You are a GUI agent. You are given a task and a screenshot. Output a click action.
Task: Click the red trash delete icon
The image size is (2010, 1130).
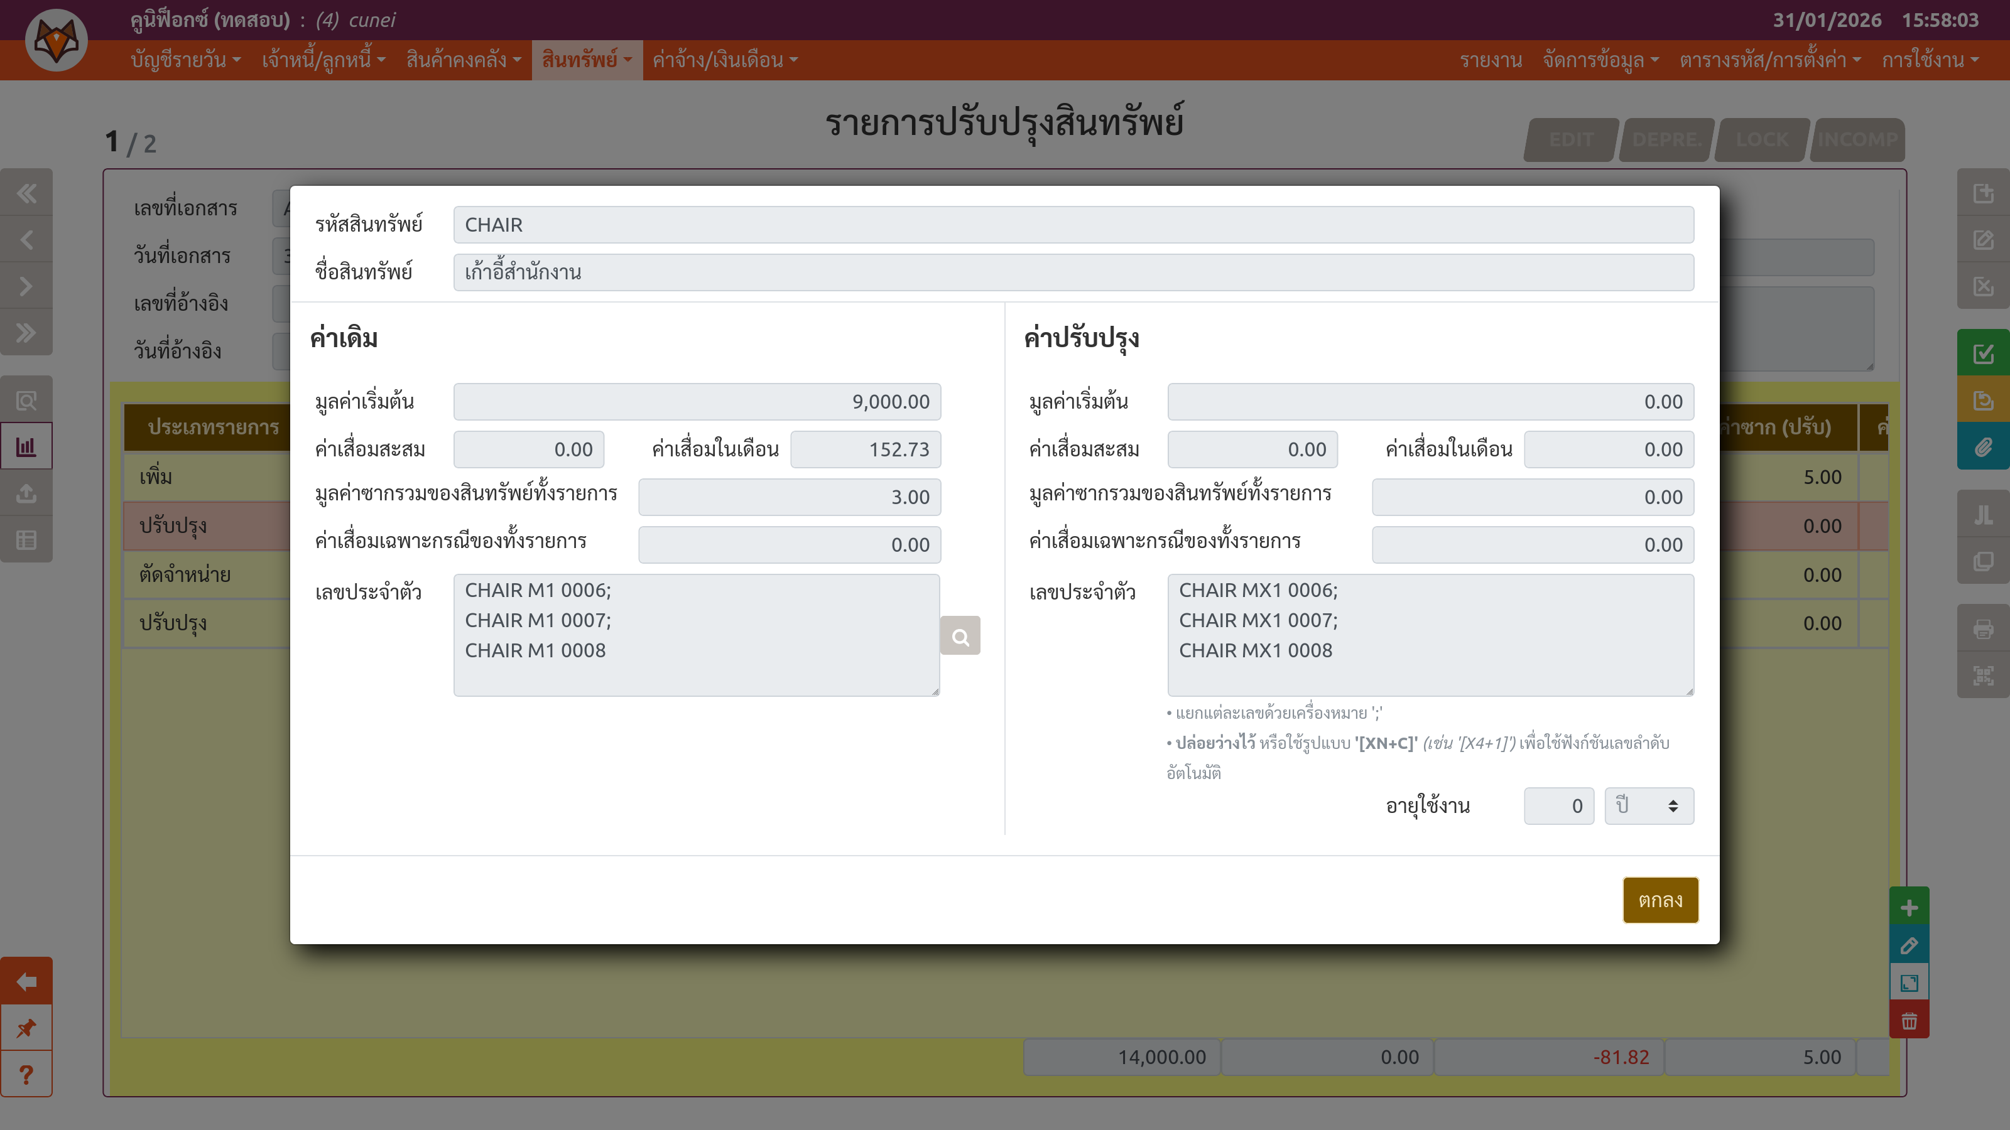[x=1909, y=1021]
